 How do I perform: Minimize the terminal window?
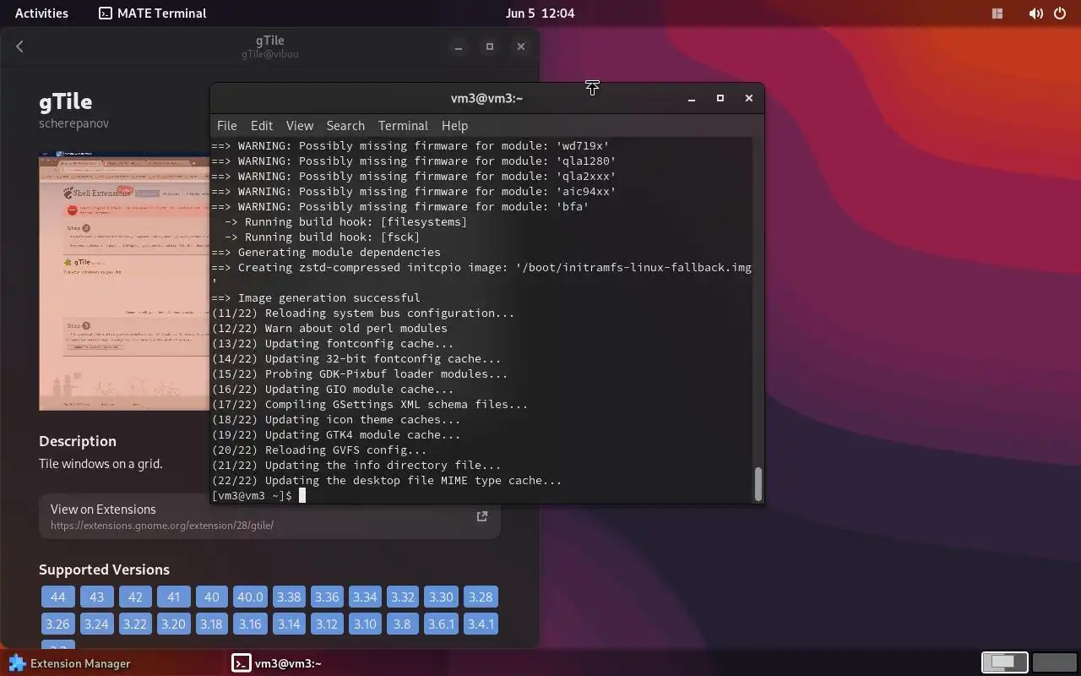point(692,98)
